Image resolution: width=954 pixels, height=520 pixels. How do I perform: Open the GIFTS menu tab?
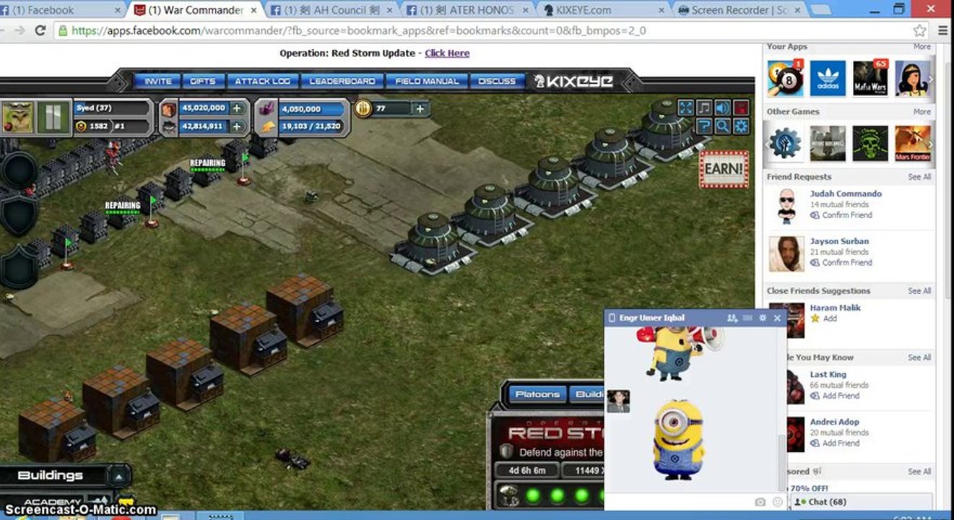coord(203,82)
